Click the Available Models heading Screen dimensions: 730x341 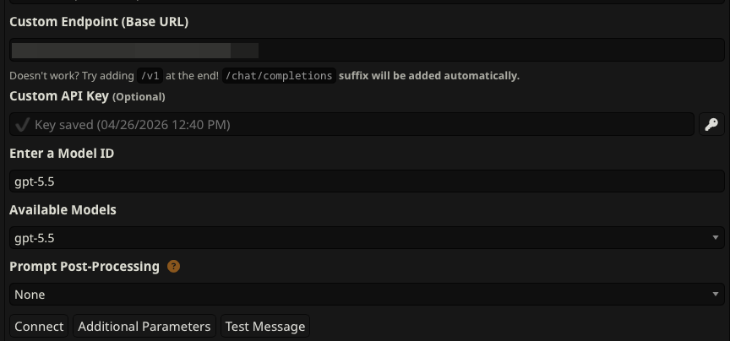coord(63,210)
